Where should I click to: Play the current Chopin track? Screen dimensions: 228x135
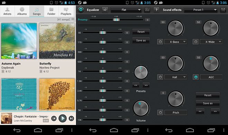pos(63,118)
